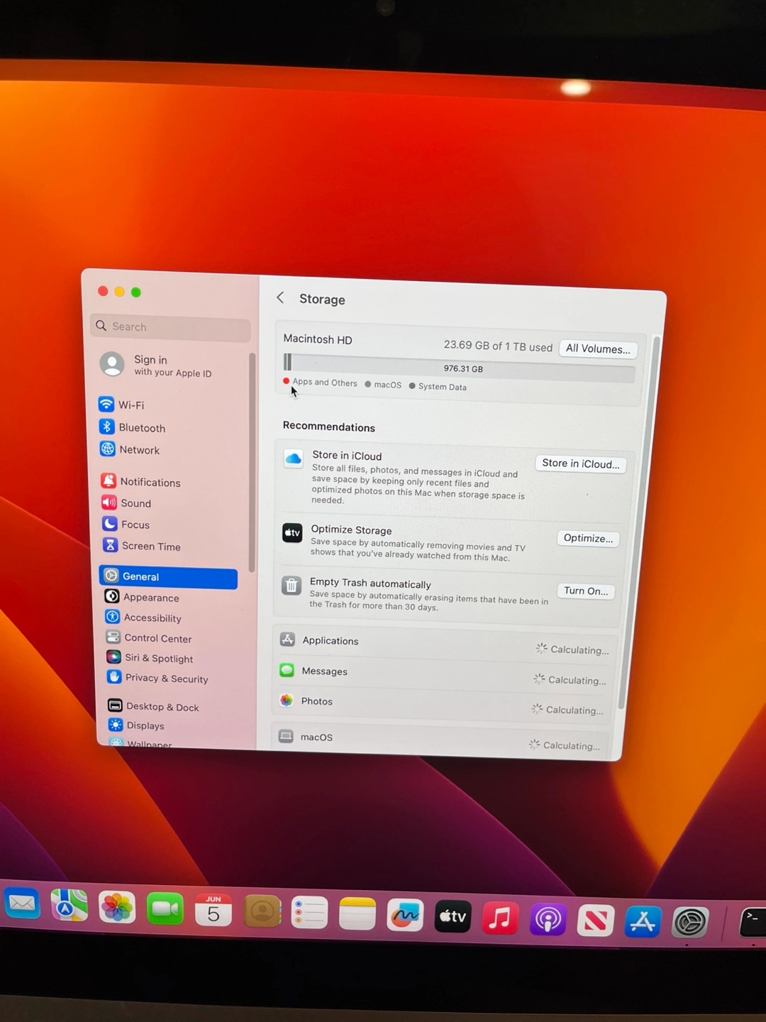
Task: Open the macOS storage row
Action: point(439,740)
